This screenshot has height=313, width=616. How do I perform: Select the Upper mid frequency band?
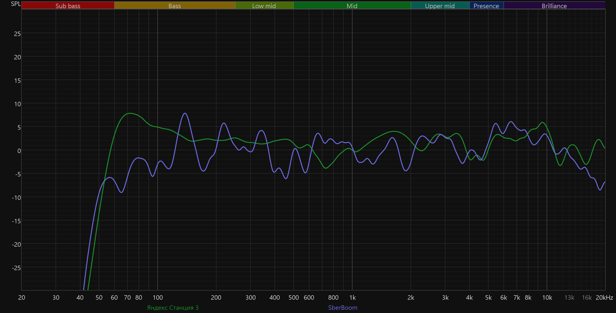tap(440, 6)
